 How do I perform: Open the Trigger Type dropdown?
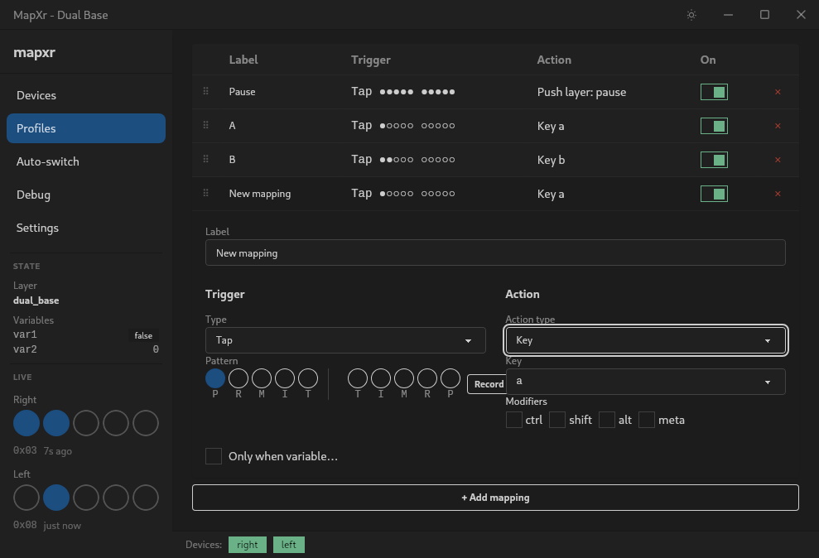[x=345, y=340]
